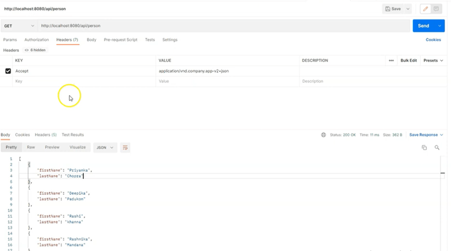Click the Cookies link
This screenshot has height=251, width=451.
pos(433,40)
